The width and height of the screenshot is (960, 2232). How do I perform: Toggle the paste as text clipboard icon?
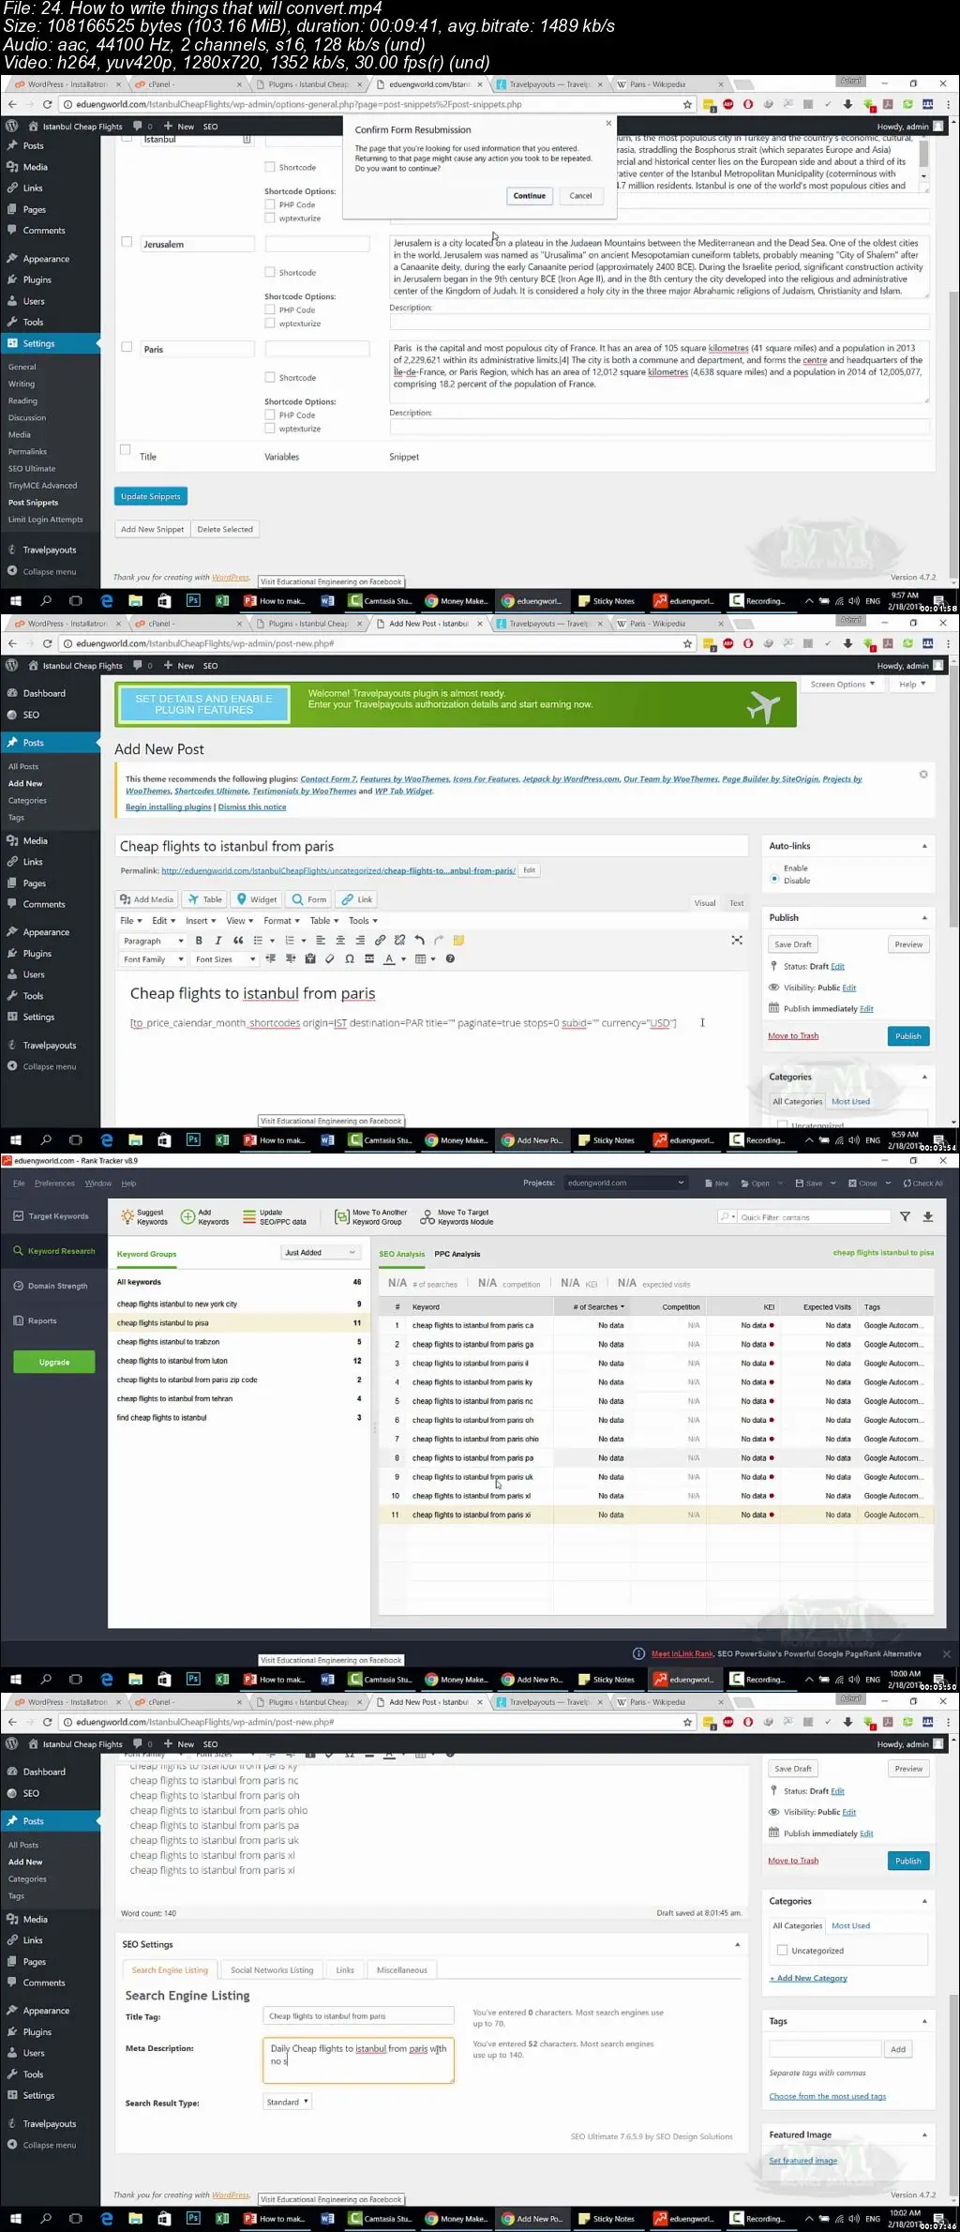[x=310, y=959]
